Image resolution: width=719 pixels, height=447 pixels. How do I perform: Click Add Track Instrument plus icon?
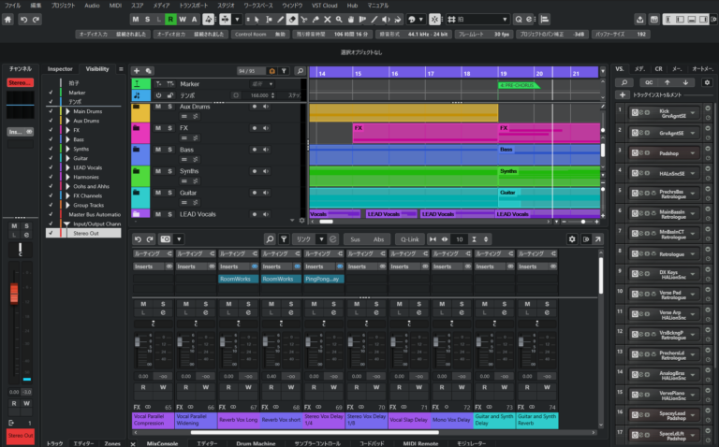pos(623,94)
